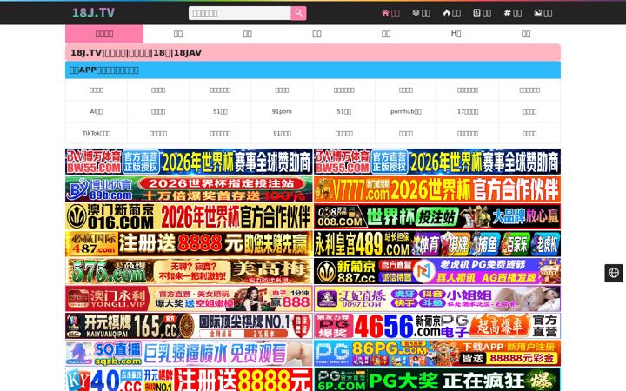626x391 pixels.
Task: Open the KAIYUANQIPAI 165.cc banner
Action: tap(189, 326)
